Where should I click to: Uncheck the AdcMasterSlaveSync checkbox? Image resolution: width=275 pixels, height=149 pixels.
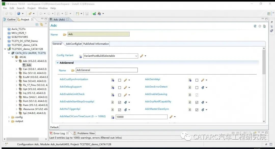(197, 110)
